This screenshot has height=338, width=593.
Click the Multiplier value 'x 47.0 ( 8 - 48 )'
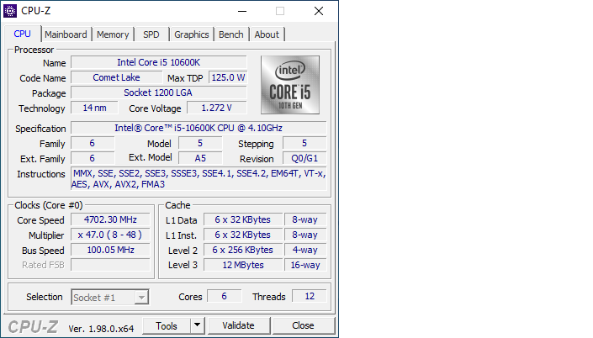coord(110,235)
